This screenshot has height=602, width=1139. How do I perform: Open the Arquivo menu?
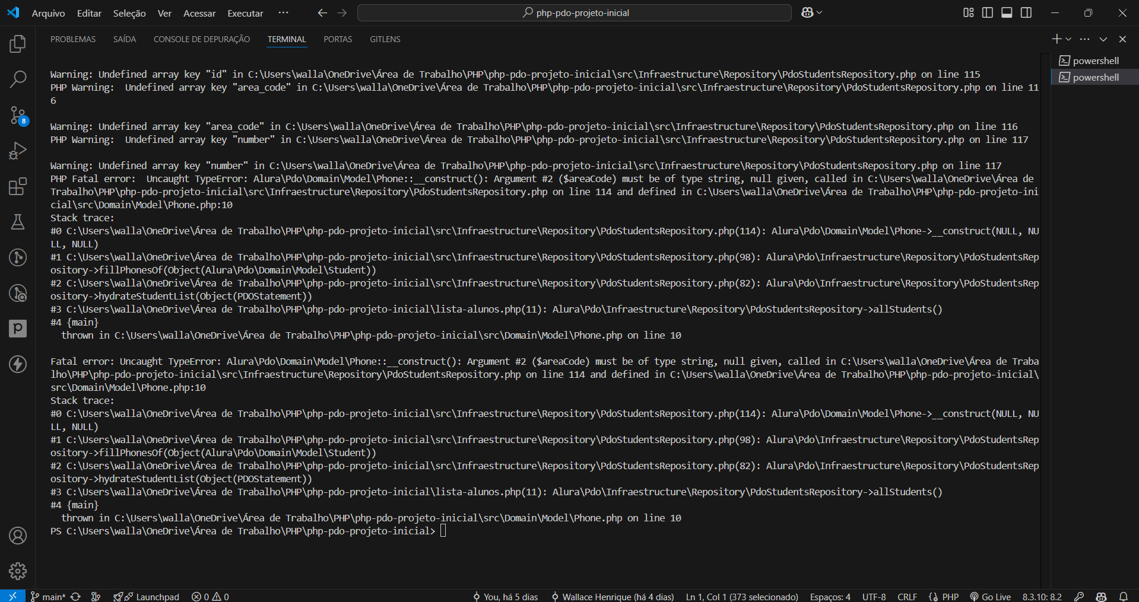pos(48,13)
